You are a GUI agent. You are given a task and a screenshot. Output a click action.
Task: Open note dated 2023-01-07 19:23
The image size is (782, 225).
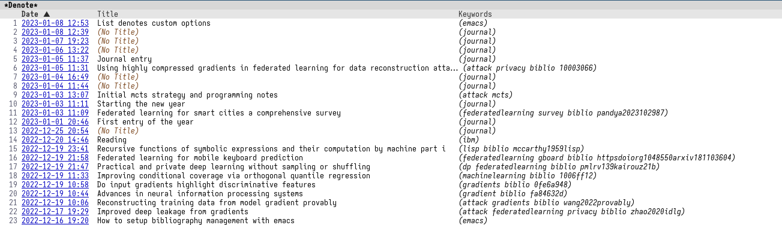pos(55,41)
